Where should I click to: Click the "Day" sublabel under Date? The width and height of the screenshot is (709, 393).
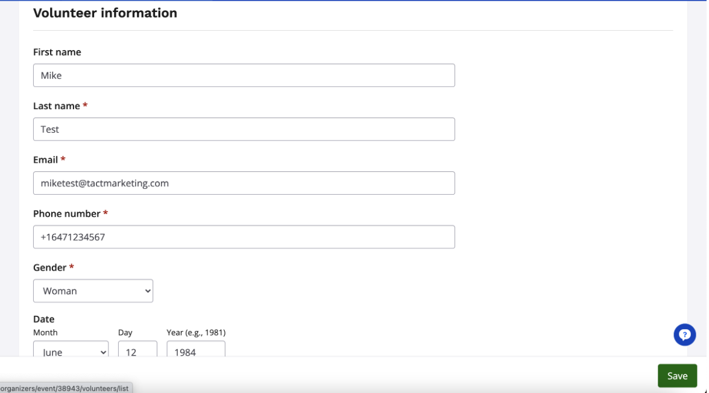click(x=125, y=333)
